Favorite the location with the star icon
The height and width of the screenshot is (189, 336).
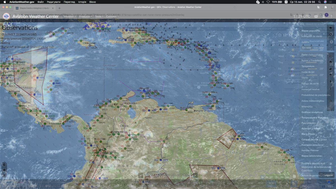280,35
